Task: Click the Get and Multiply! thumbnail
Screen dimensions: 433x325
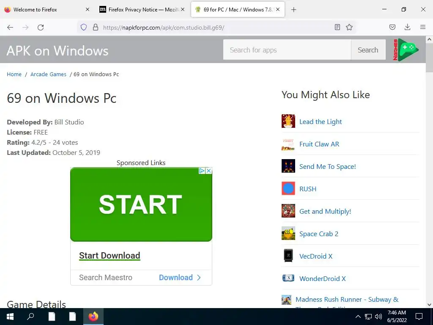Action: [288, 211]
